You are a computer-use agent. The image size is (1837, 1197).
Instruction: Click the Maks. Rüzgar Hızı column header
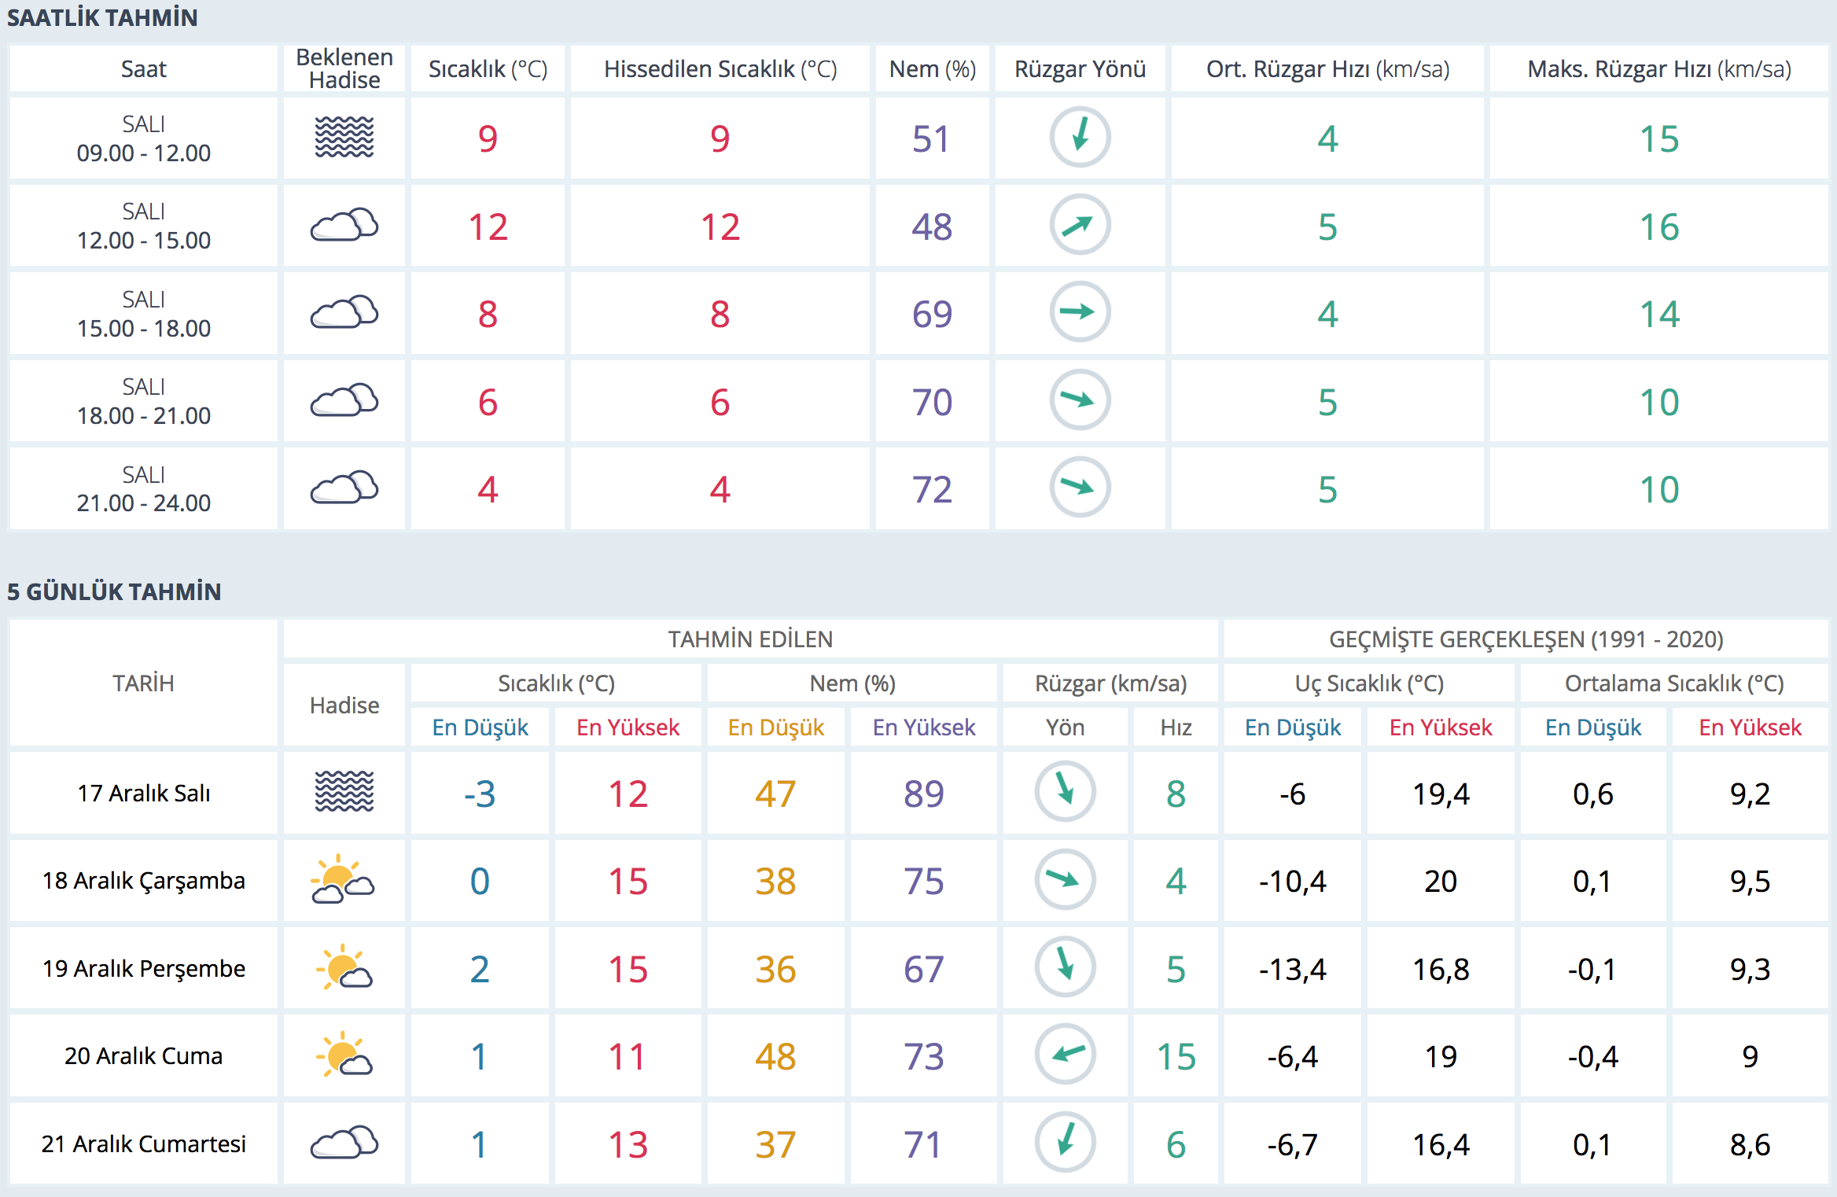[1658, 69]
